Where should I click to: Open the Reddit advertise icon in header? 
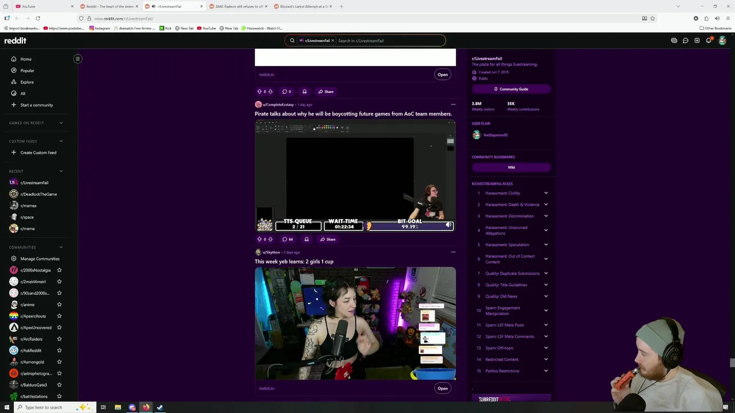(674, 41)
